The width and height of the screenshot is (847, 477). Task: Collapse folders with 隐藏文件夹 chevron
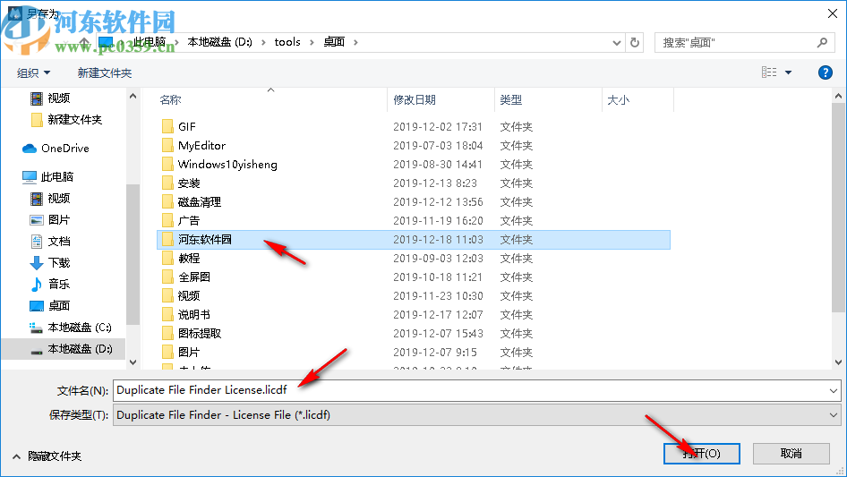17,456
